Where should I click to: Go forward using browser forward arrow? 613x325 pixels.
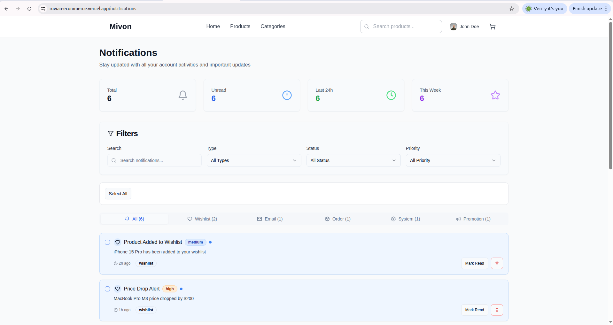pos(18,9)
